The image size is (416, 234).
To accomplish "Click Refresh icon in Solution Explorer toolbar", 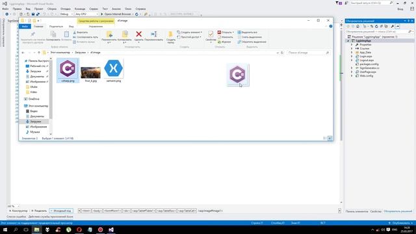I will (x=376, y=26).
